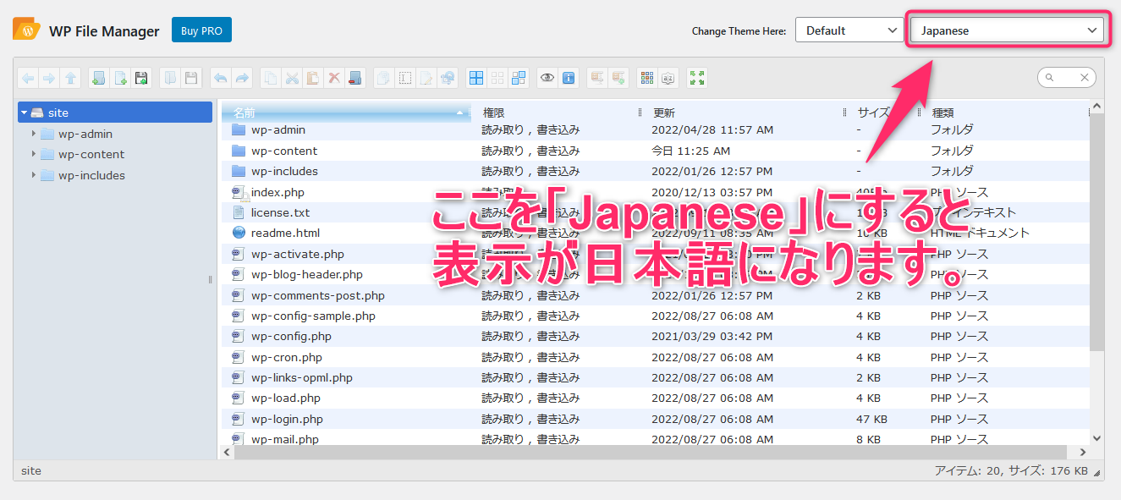The image size is (1121, 500).
Task: Select the wp-comments-post.php file
Action: pos(655,295)
